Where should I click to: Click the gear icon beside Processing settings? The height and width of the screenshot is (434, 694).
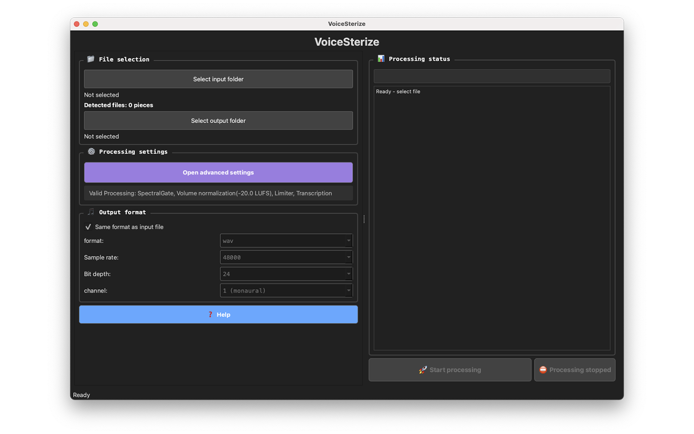pyautogui.click(x=91, y=151)
